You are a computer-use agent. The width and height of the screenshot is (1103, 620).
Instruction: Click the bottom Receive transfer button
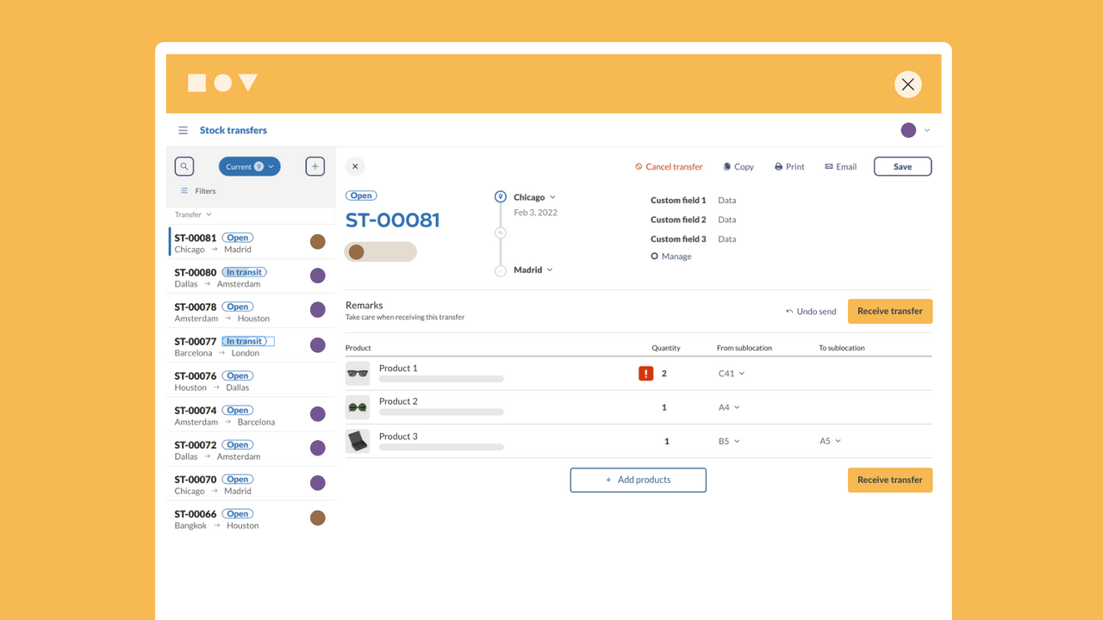[x=890, y=480]
